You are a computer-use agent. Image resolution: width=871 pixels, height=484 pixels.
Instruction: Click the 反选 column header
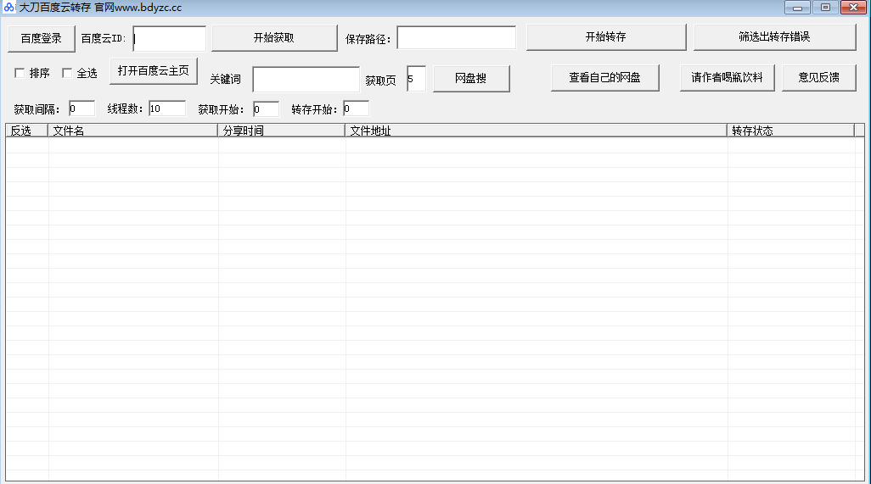[x=26, y=131]
